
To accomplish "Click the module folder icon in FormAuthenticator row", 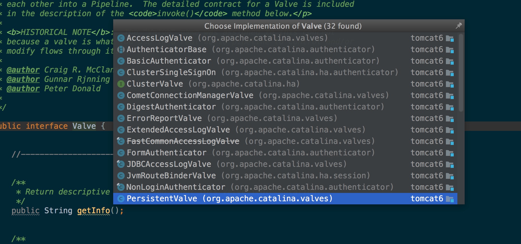I will (450, 153).
